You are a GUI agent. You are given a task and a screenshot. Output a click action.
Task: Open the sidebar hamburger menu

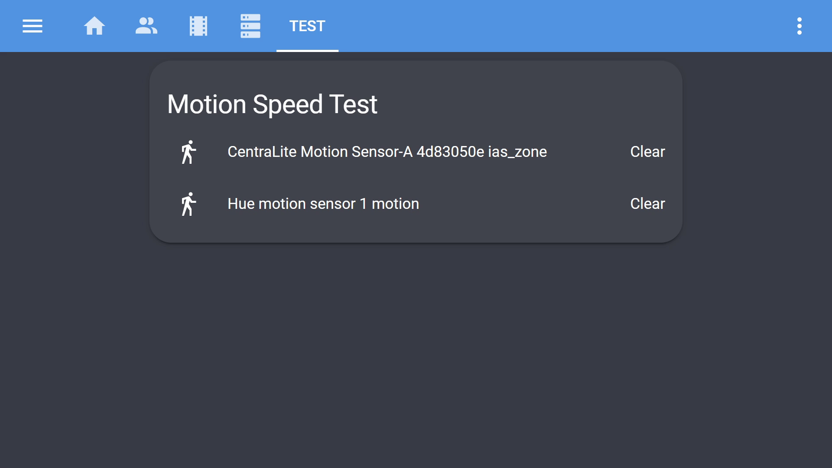click(x=32, y=26)
